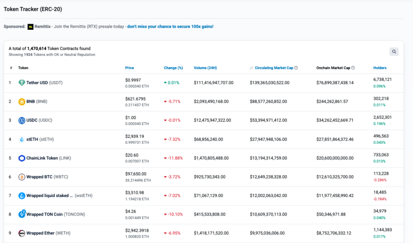This screenshot has height=243, width=413.
Task: Click the search magnifier icon button
Action: pos(394,52)
